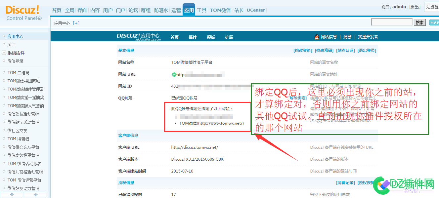Viewport: 439px width, 198px height.
Task: Open the 门户 top menu
Action: pyautogui.click(x=120, y=10)
